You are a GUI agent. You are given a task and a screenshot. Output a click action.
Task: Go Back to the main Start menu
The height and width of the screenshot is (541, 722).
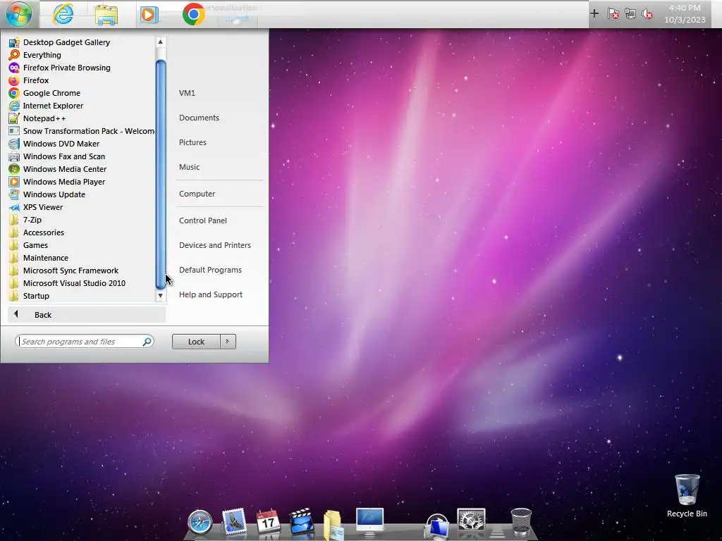[x=87, y=315]
